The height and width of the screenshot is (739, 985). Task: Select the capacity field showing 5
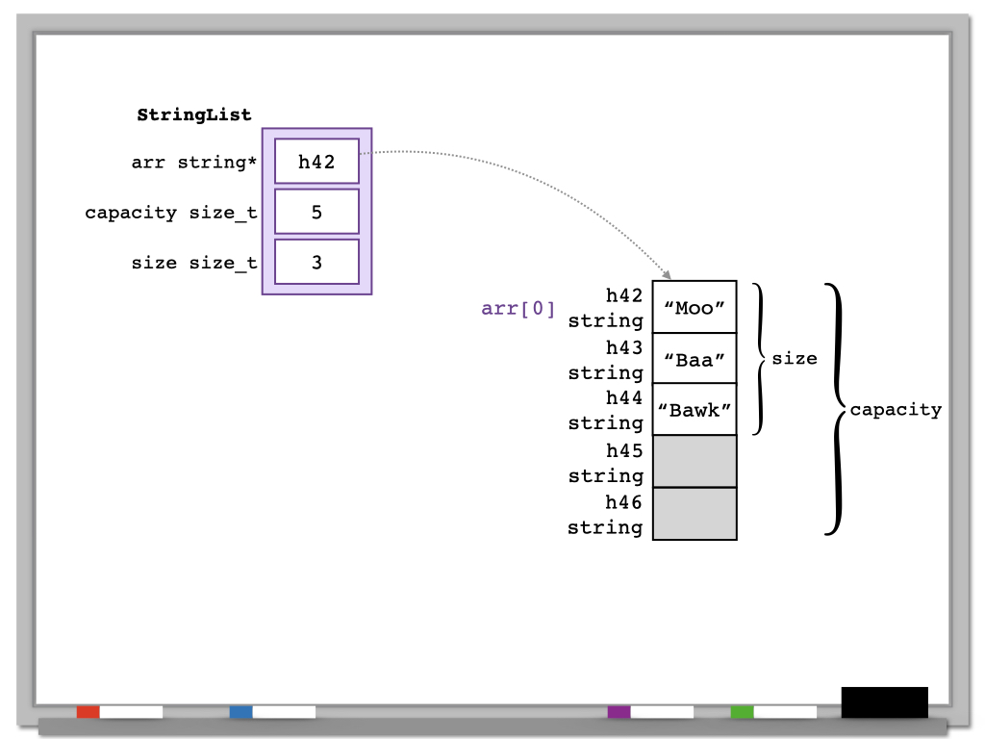tap(316, 212)
